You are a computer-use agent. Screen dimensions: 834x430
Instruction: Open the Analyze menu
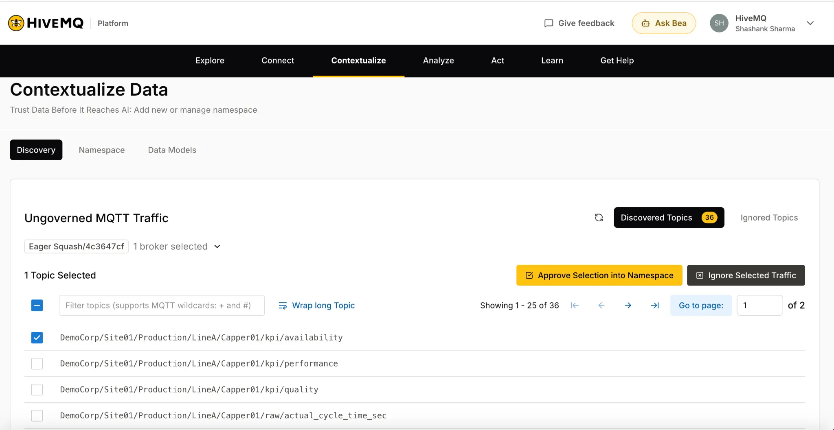(439, 61)
